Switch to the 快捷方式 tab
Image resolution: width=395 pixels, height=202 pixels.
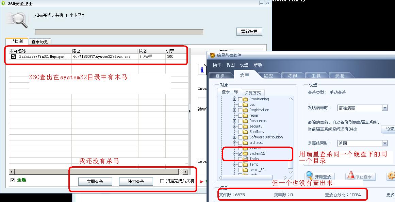point(253,93)
